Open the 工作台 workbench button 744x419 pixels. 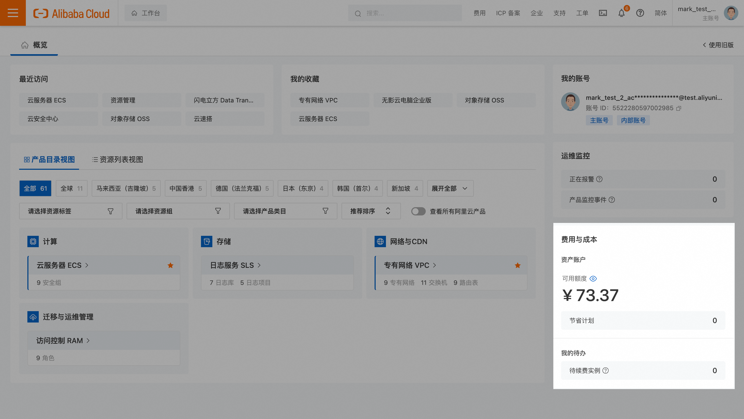(x=145, y=13)
